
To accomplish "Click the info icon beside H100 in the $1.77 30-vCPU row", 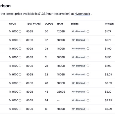I will (x=20, y=31).
